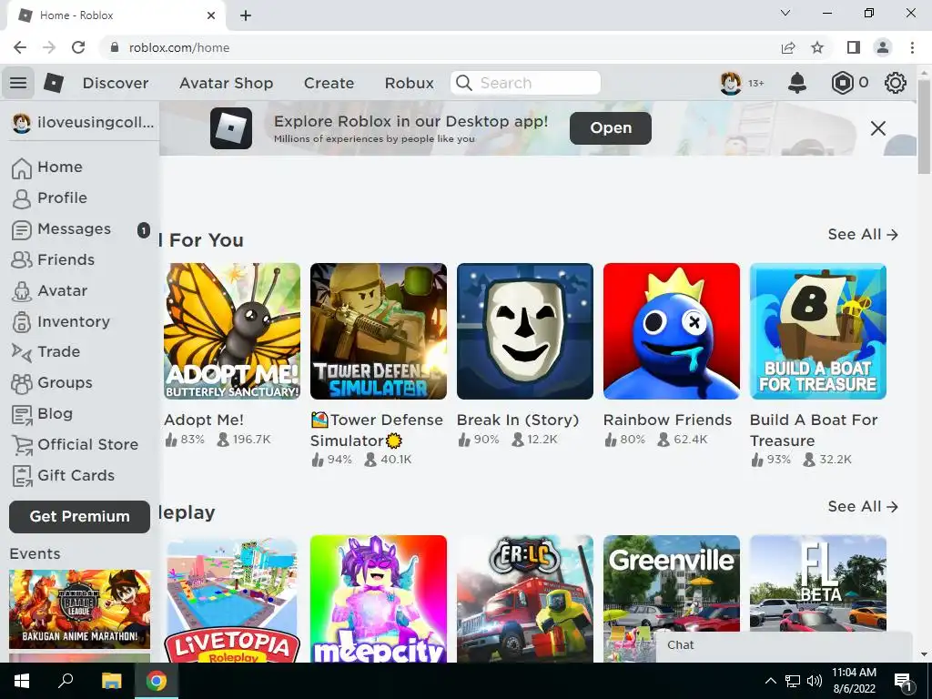Click the Roblox logo icon

[54, 83]
